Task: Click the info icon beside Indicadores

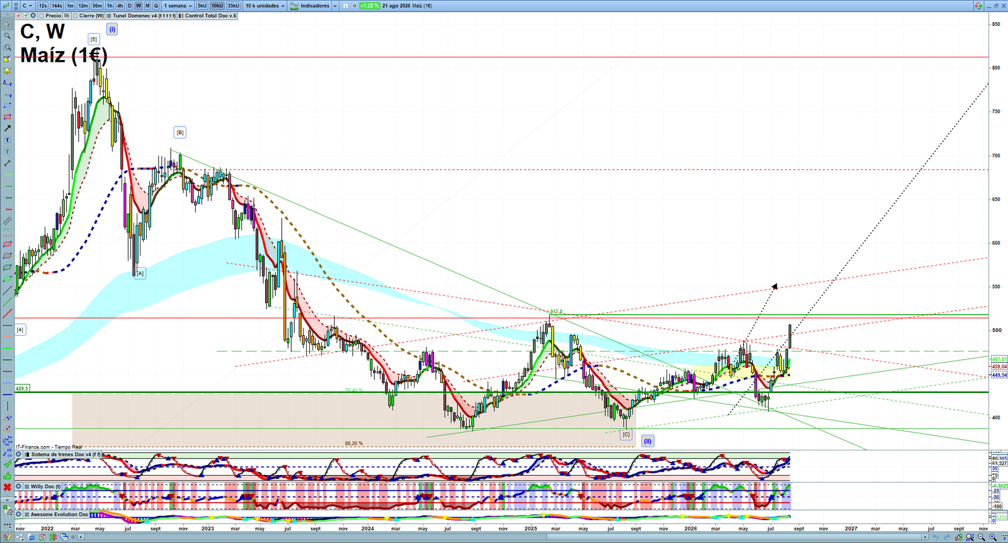Action: pyautogui.click(x=345, y=6)
